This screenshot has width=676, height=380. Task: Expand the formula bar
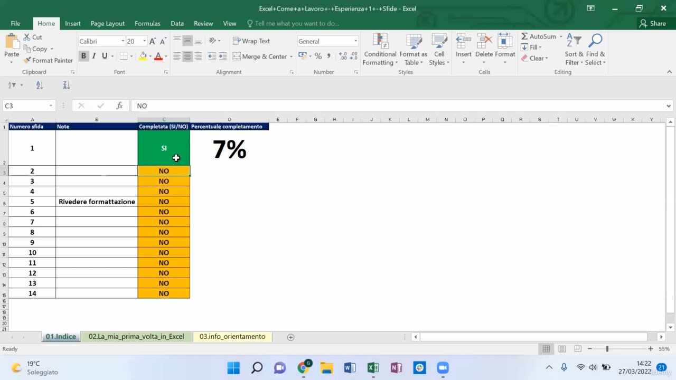pos(669,106)
